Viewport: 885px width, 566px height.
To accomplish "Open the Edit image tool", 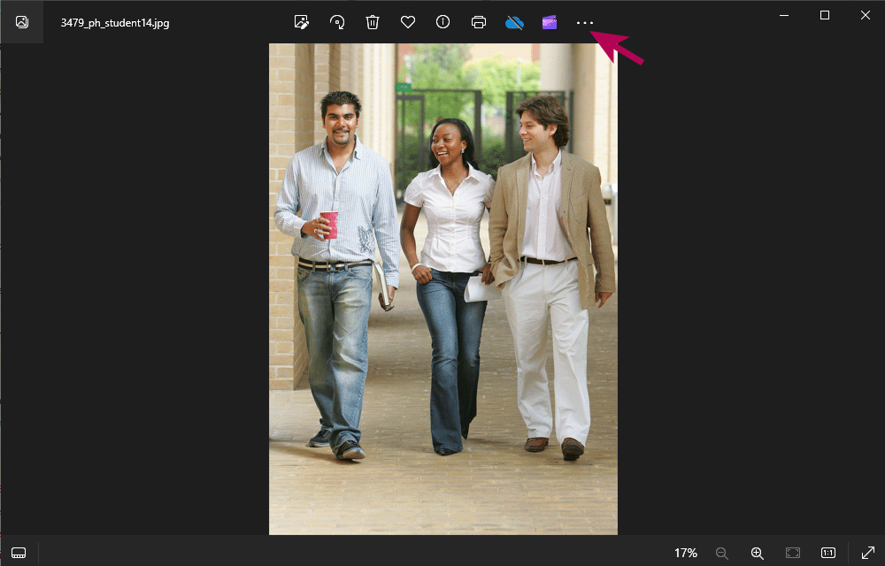I will tap(302, 22).
